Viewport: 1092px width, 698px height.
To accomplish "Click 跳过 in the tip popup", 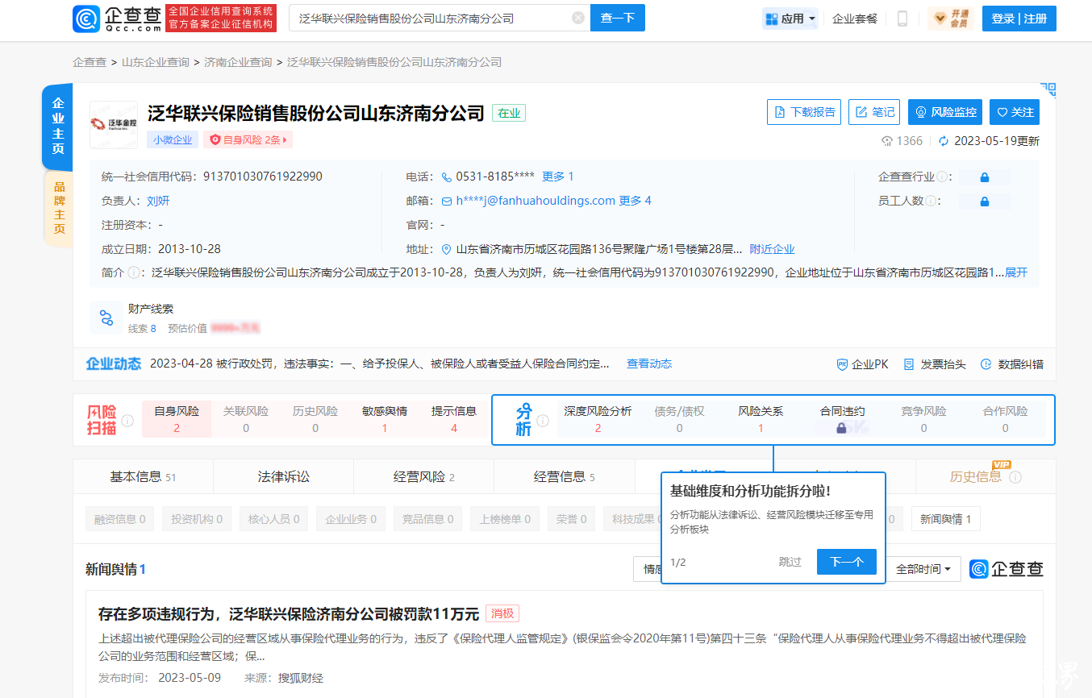I will coord(790,562).
